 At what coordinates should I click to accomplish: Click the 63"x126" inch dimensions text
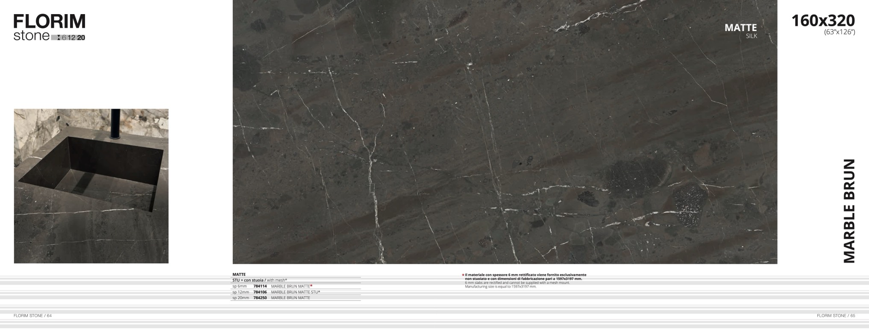click(839, 32)
